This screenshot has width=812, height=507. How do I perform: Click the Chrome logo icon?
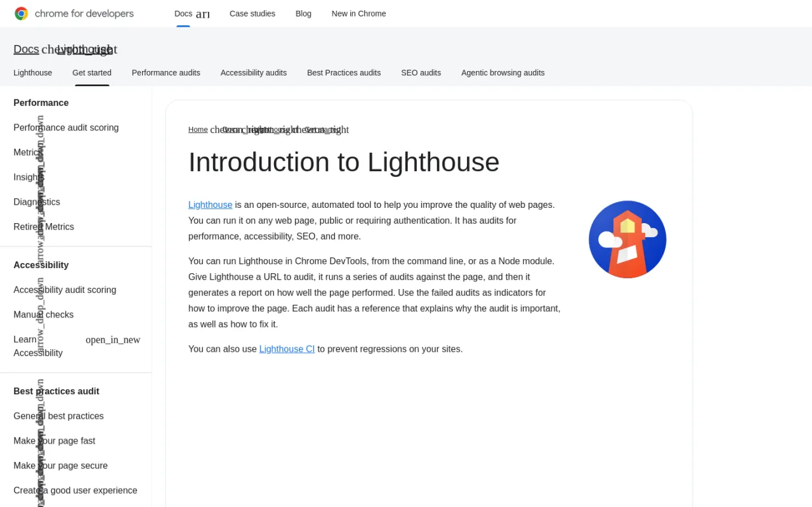(21, 13)
